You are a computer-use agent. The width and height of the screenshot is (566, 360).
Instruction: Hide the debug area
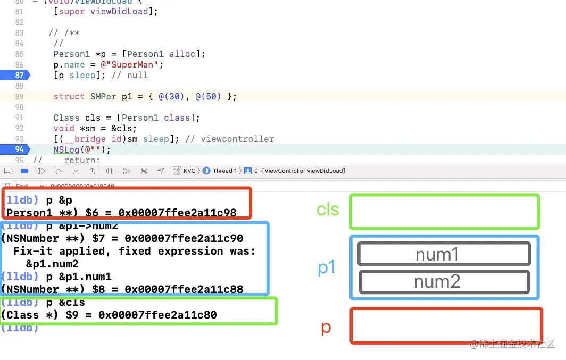tap(7, 171)
